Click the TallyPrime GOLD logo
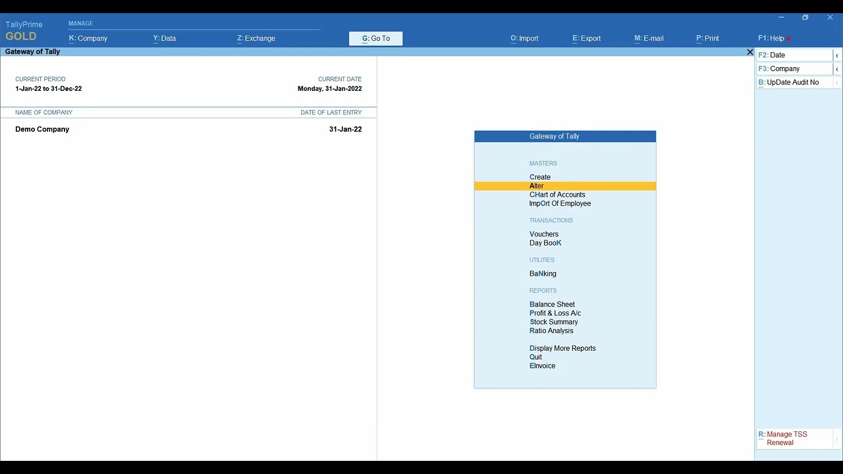 point(24,31)
